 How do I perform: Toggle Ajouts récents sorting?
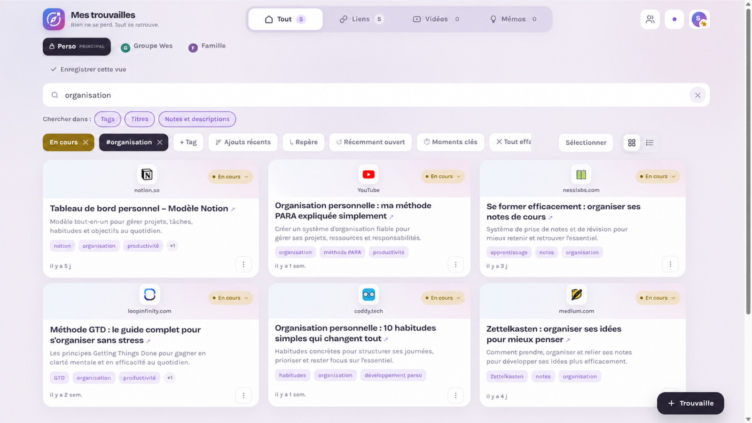pyautogui.click(x=243, y=142)
